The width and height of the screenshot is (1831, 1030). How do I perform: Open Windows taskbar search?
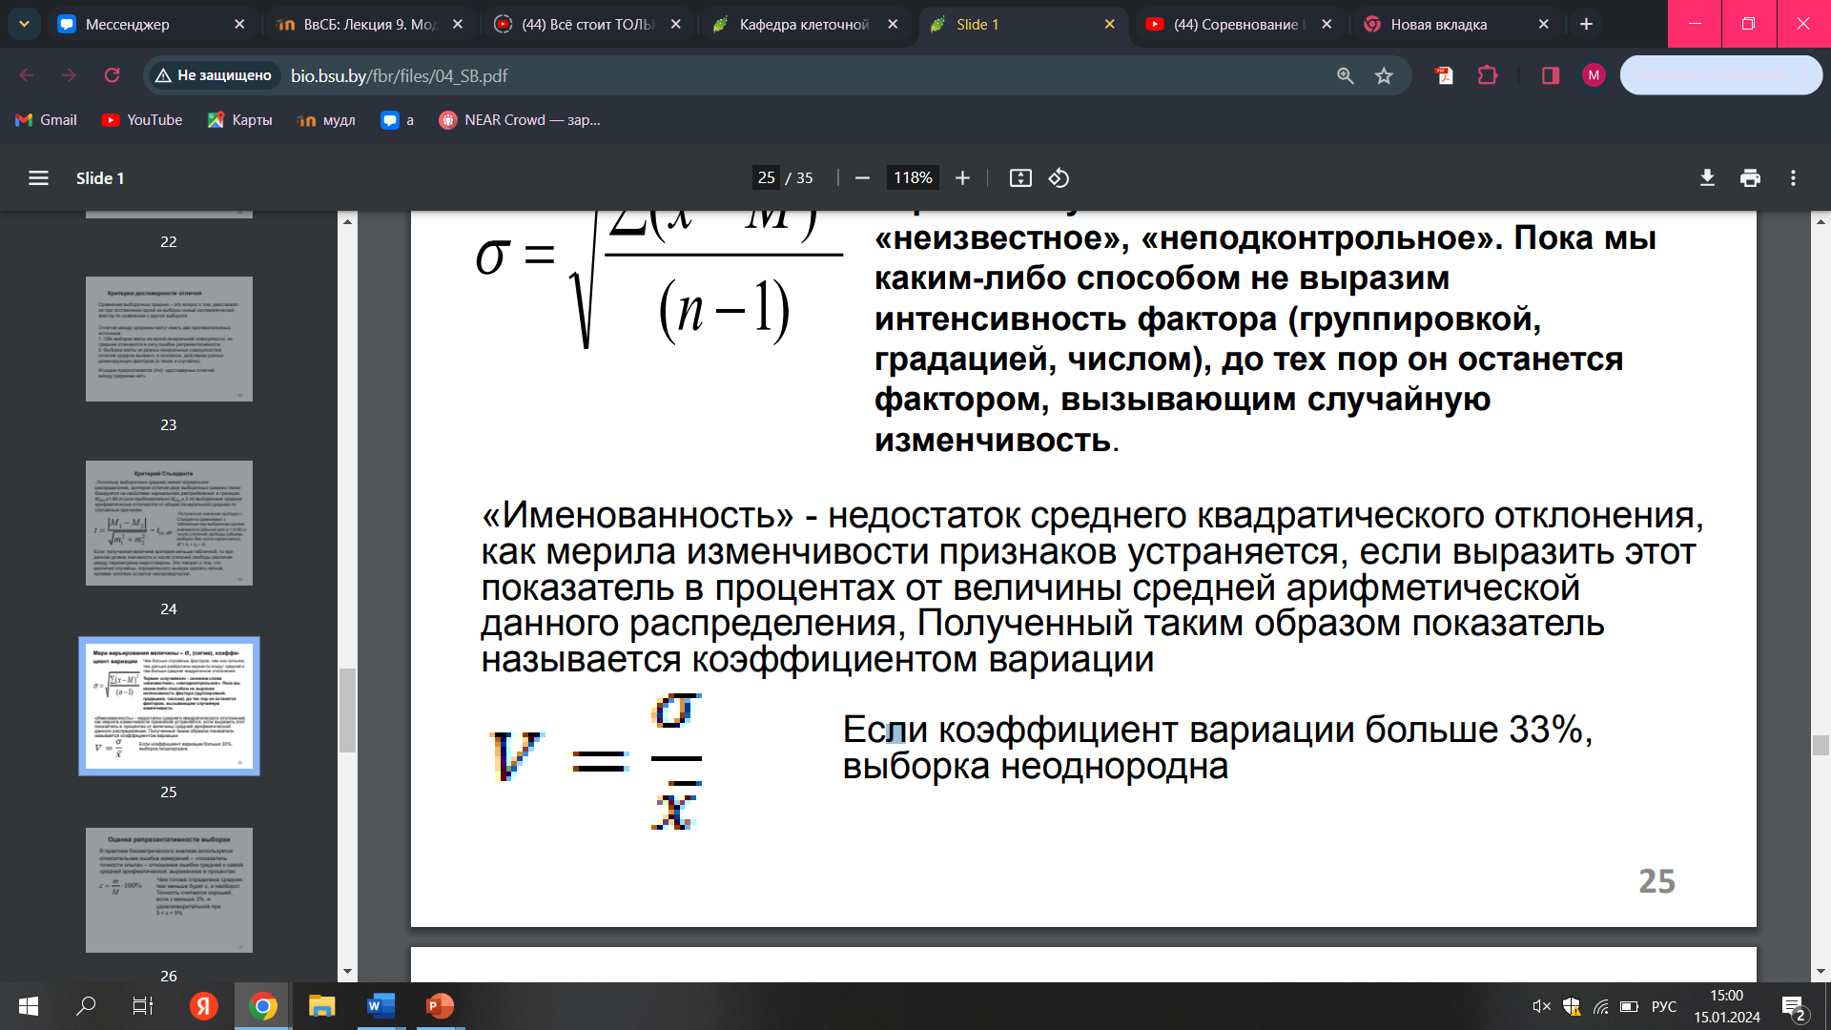pyautogui.click(x=86, y=1006)
